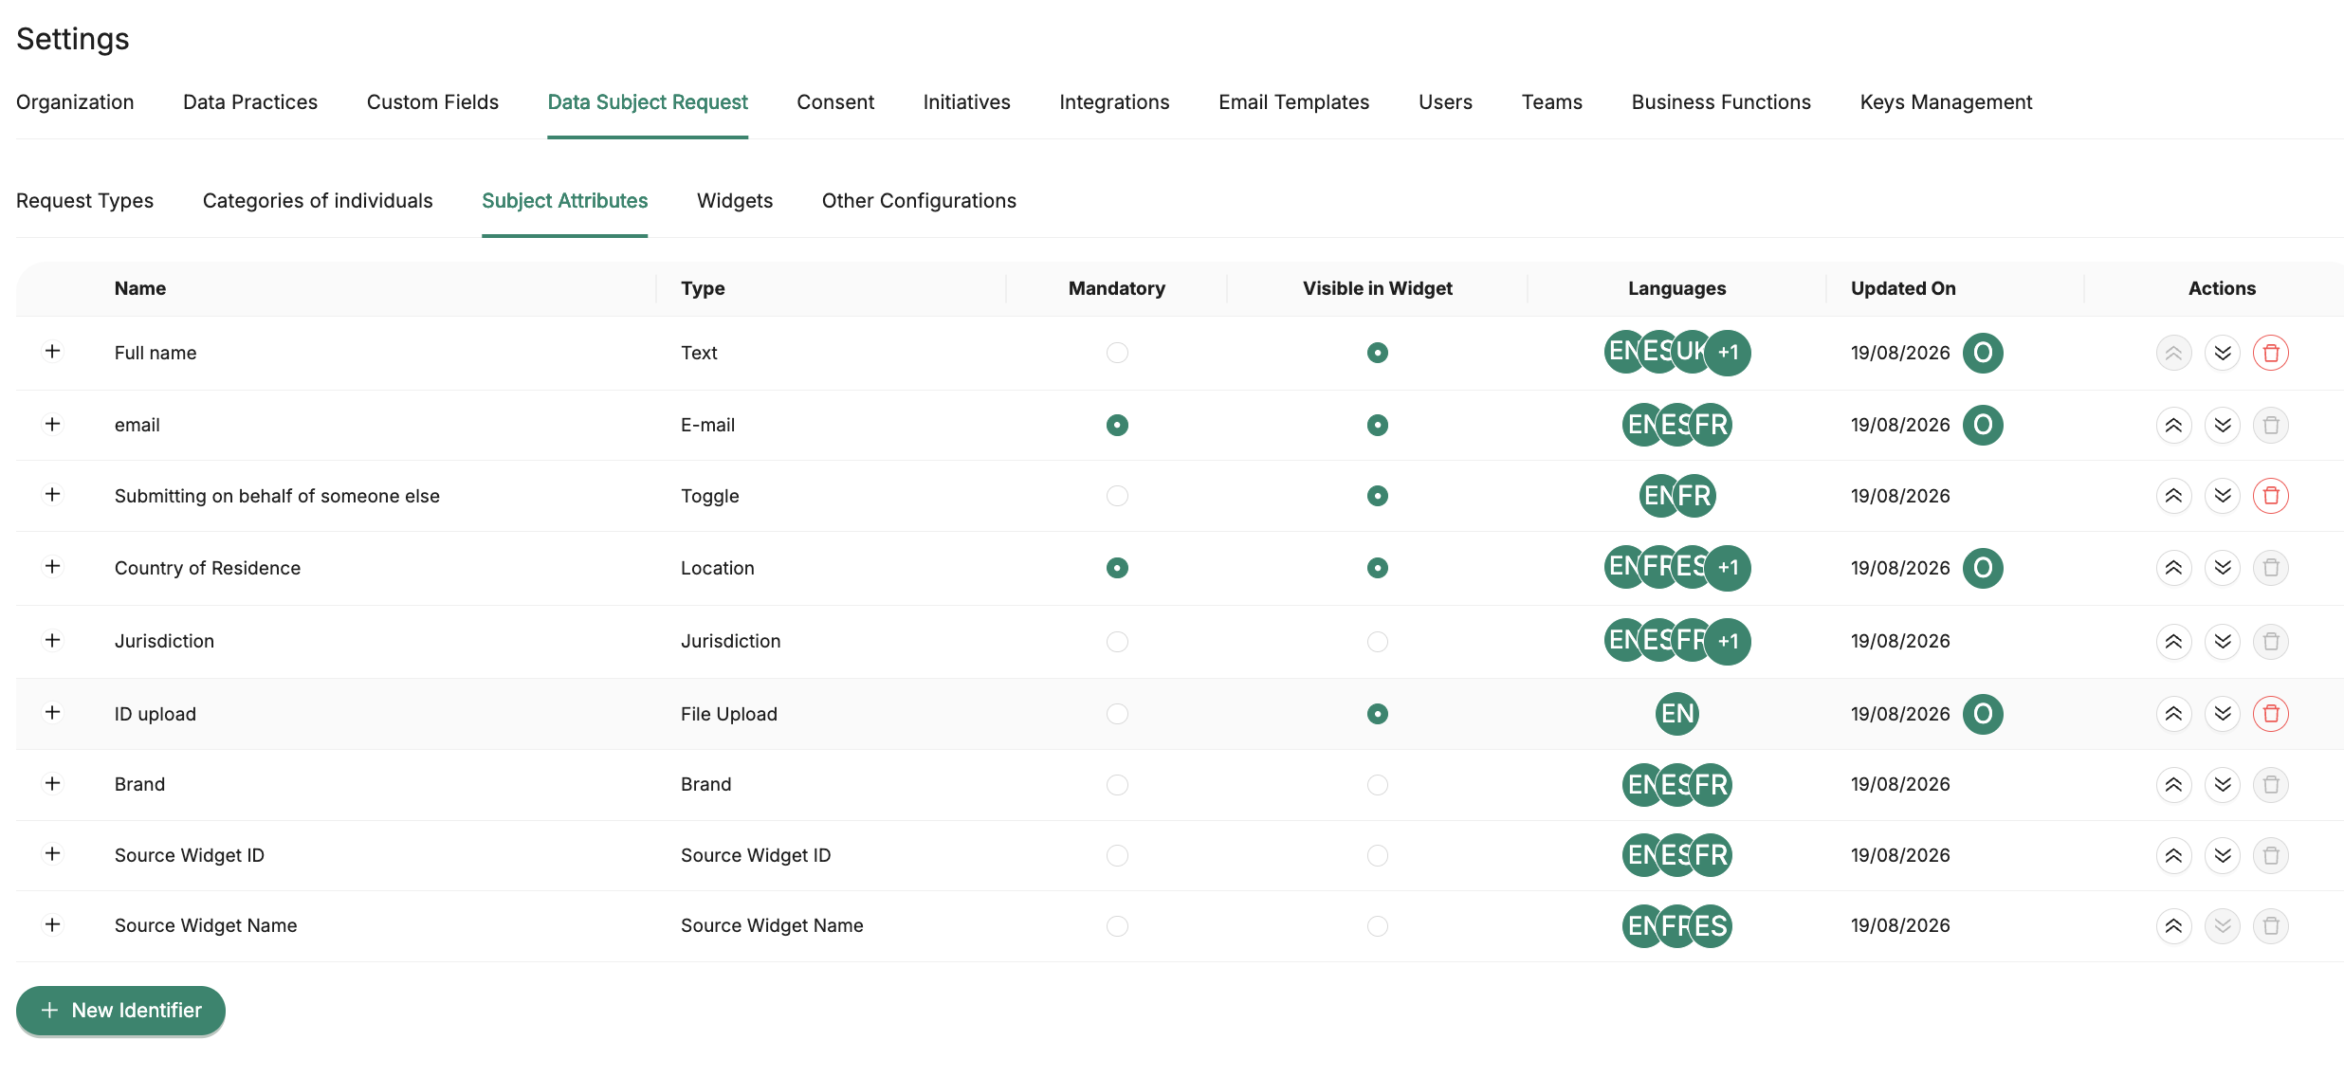This screenshot has height=1077, width=2344.
Task: Click O badge in Country of Residence row
Action: (x=1982, y=568)
